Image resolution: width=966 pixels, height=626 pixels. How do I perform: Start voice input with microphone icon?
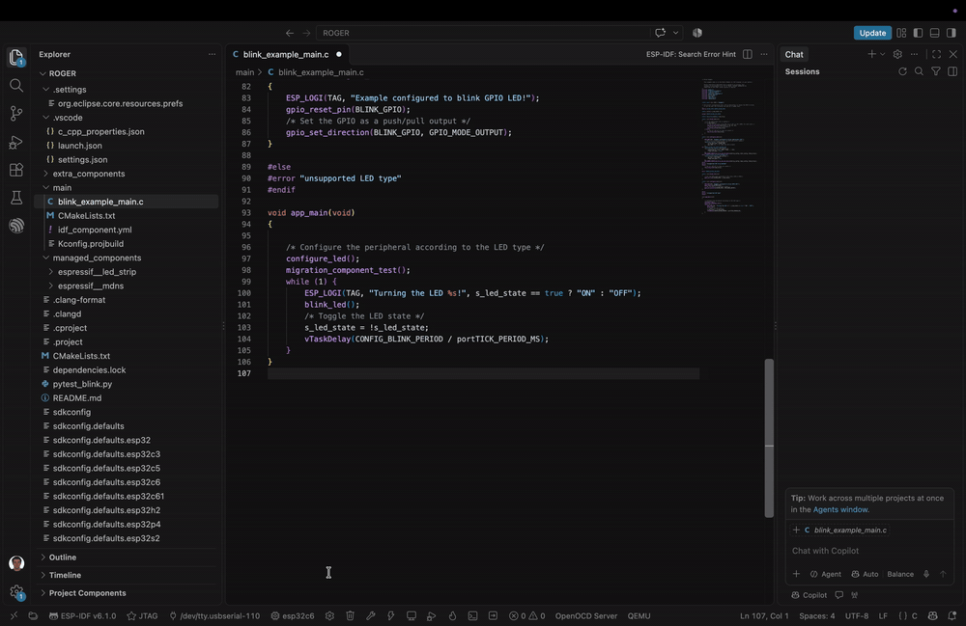pyautogui.click(x=926, y=574)
